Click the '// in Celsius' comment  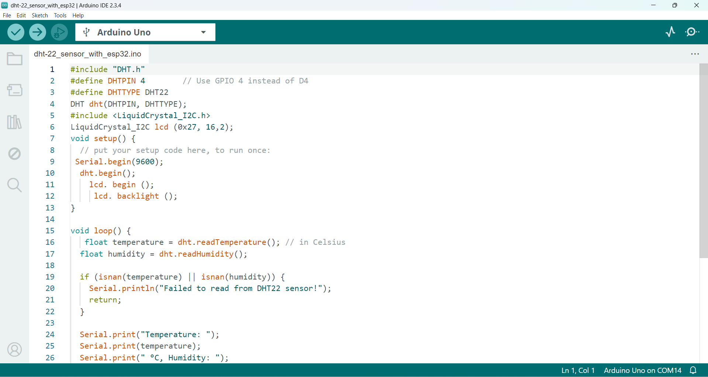(315, 242)
